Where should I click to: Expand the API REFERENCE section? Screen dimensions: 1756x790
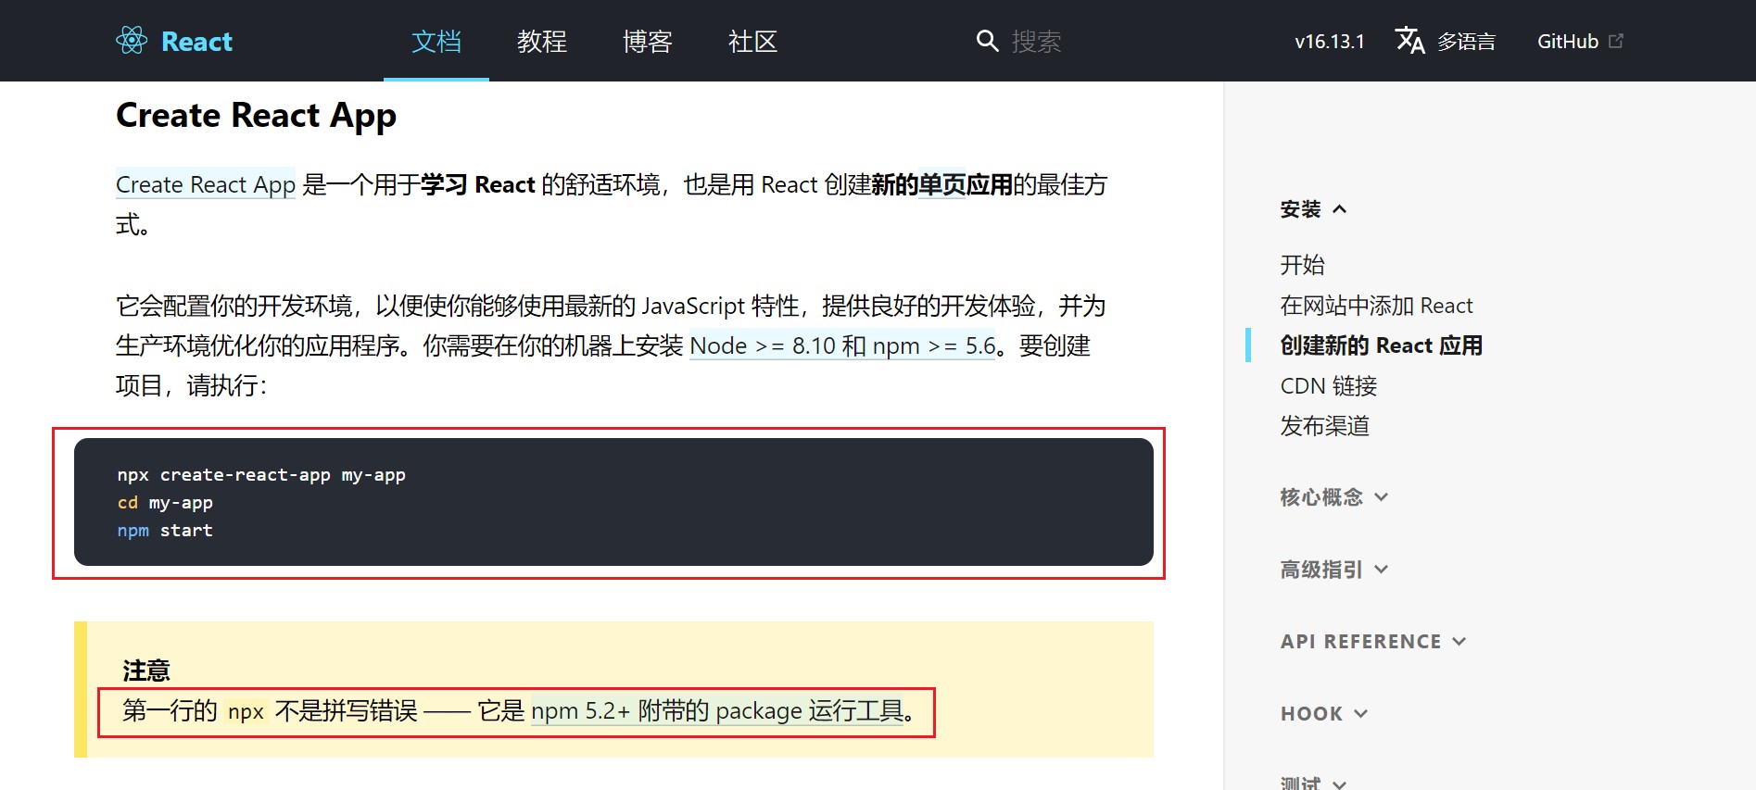pyautogui.click(x=1372, y=642)
